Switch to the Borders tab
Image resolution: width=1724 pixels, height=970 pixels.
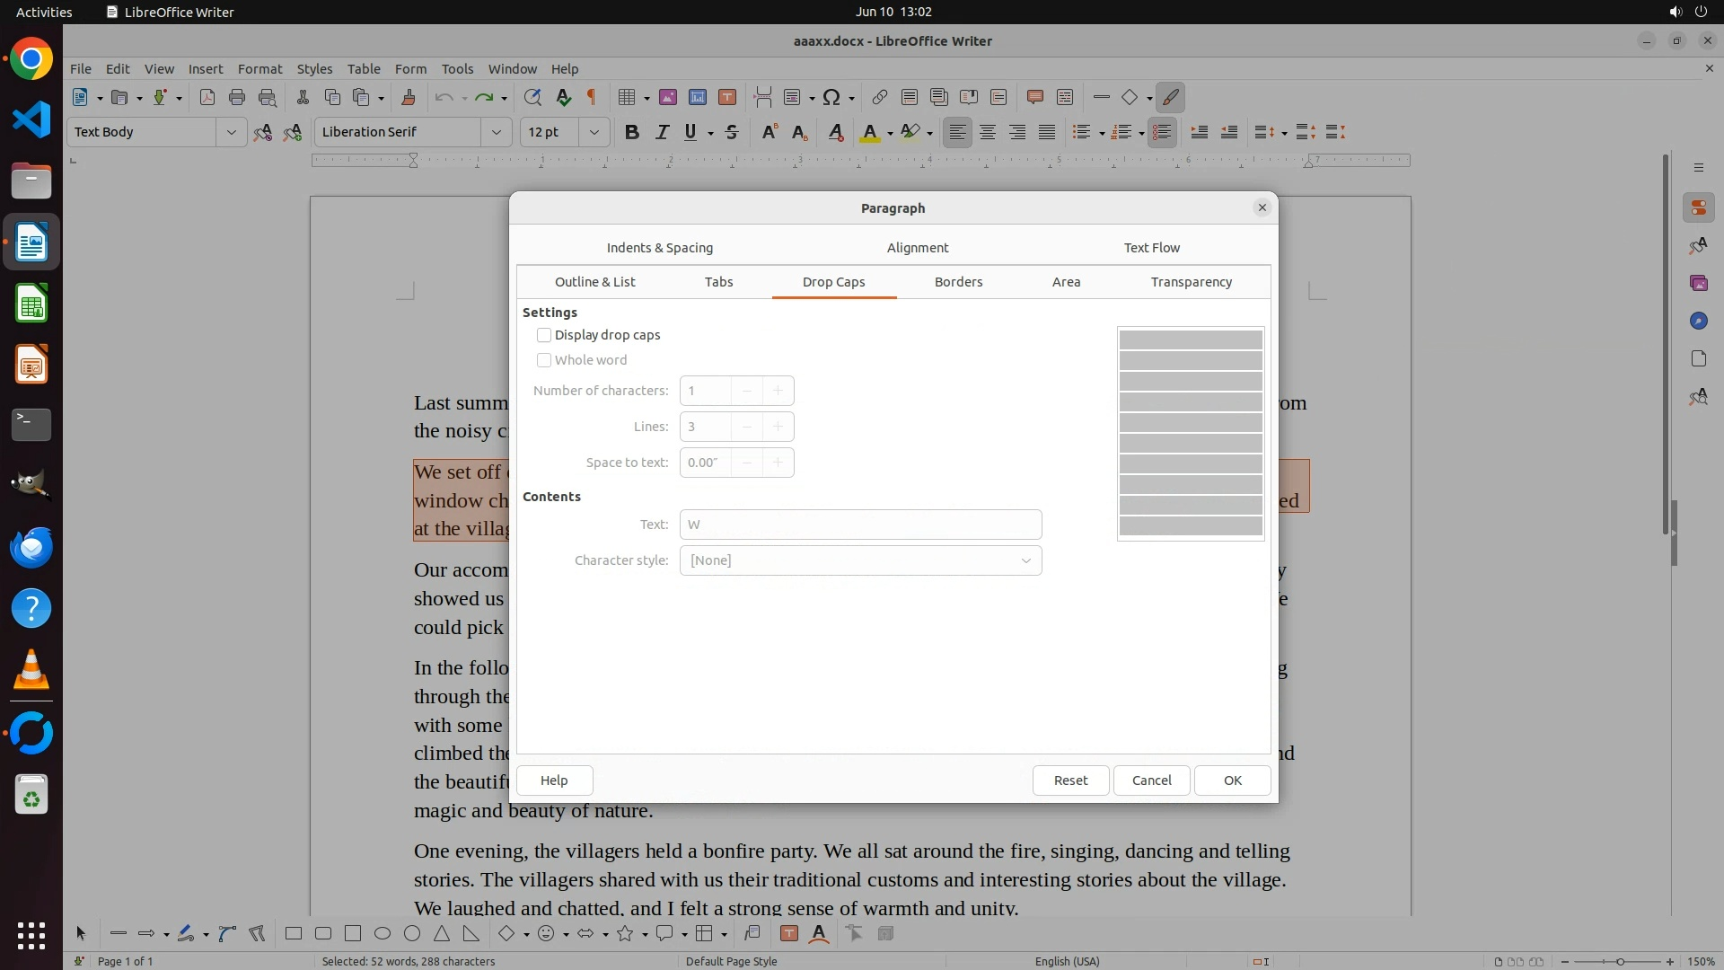click(x=958, y=282)
